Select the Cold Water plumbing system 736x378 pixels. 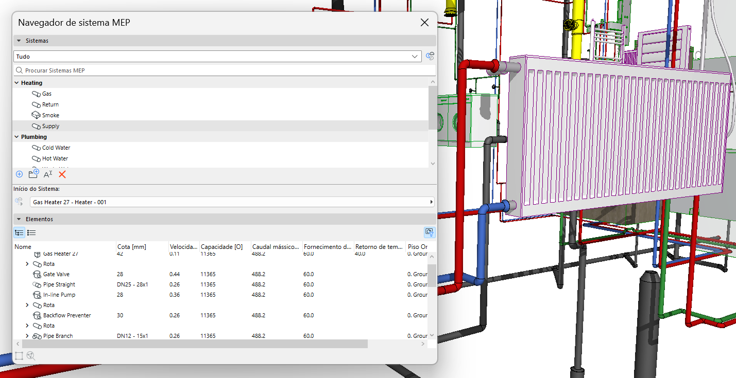click(x=56, y=148)
